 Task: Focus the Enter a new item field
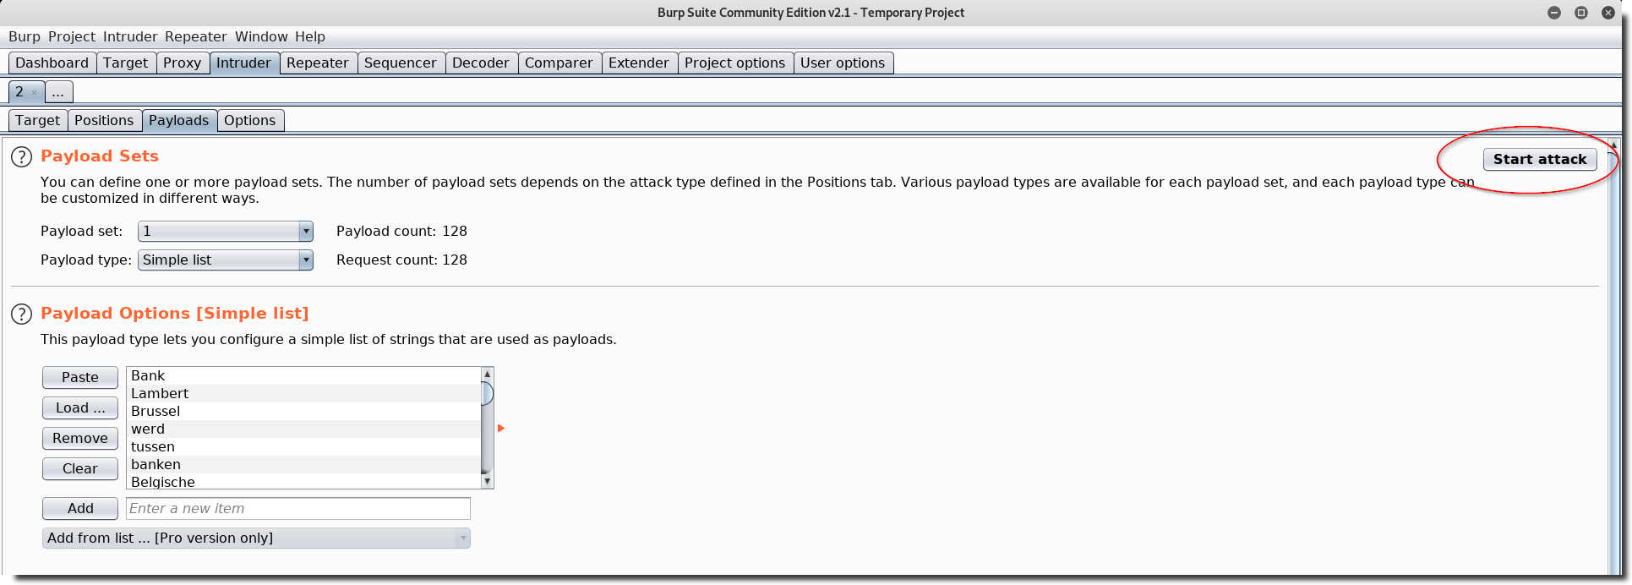point(298,509)
